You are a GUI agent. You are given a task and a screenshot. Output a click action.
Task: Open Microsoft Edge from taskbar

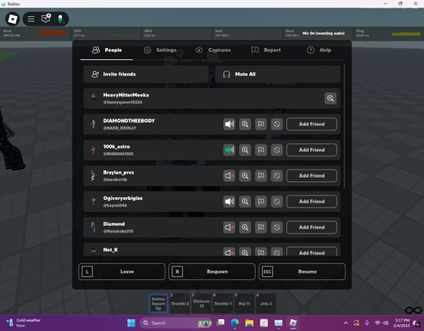tap(235, 323)
